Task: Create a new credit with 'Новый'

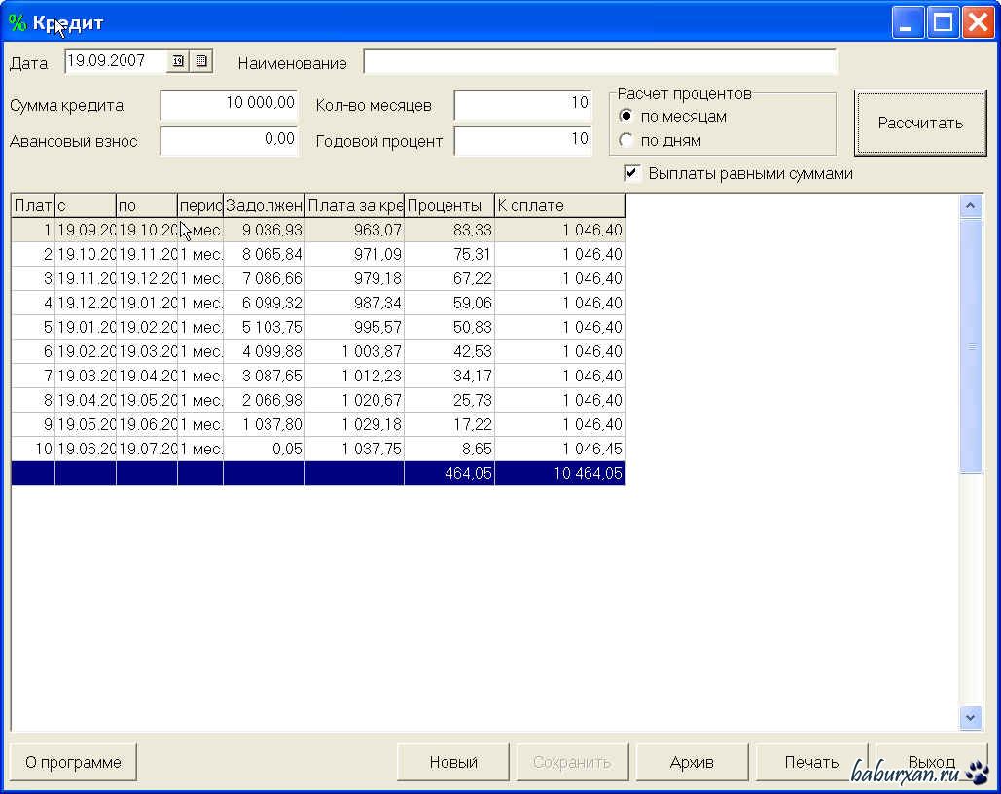Action: pos(453,762)
